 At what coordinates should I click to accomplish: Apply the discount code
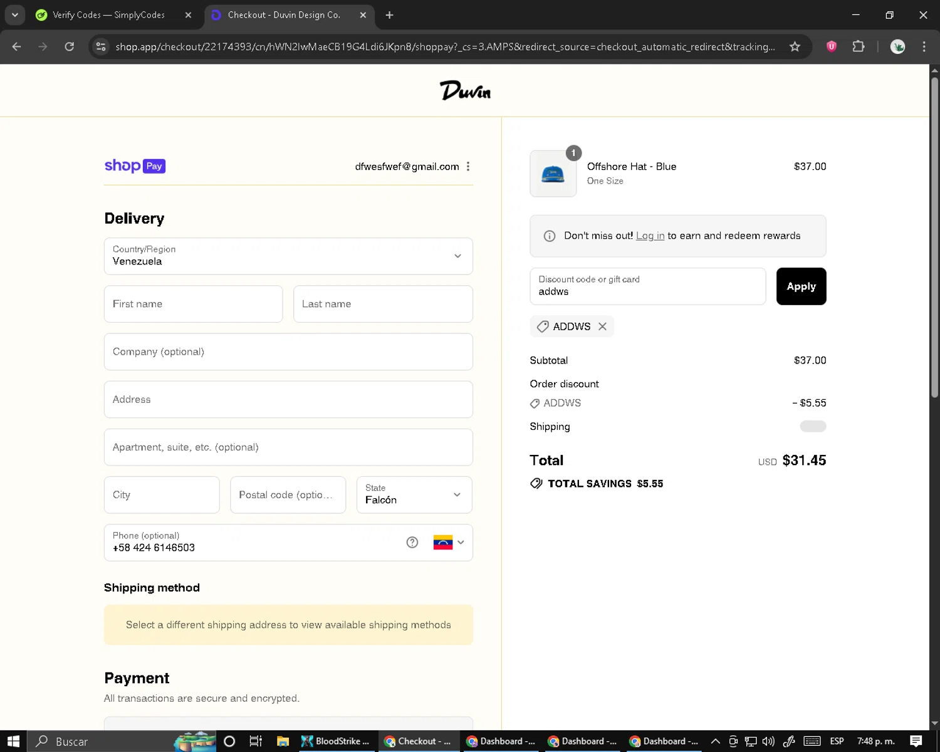click(x=801, y=286)
